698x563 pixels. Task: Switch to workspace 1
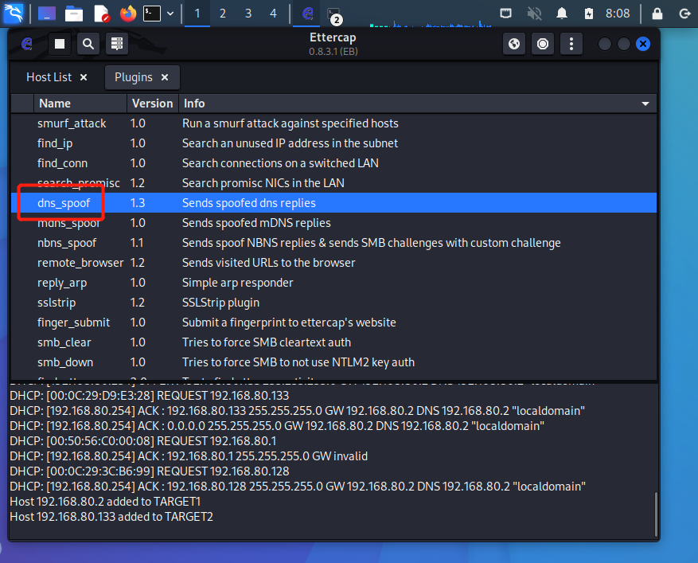[x=197, y=14]
